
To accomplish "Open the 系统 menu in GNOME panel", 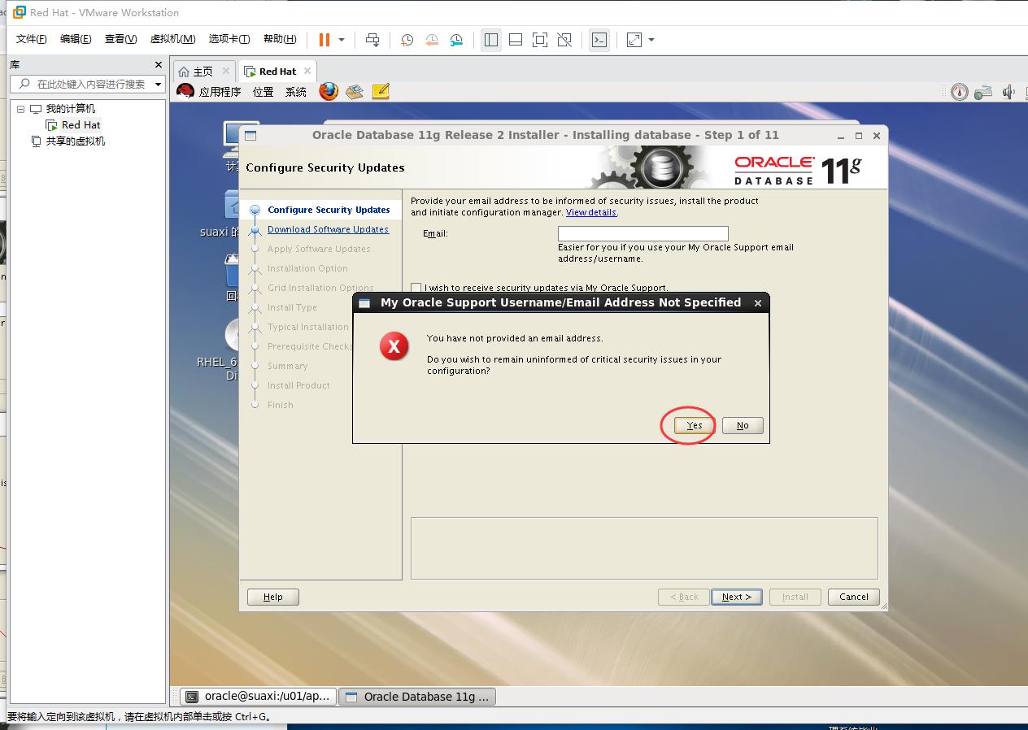I will tap(296, 92).
